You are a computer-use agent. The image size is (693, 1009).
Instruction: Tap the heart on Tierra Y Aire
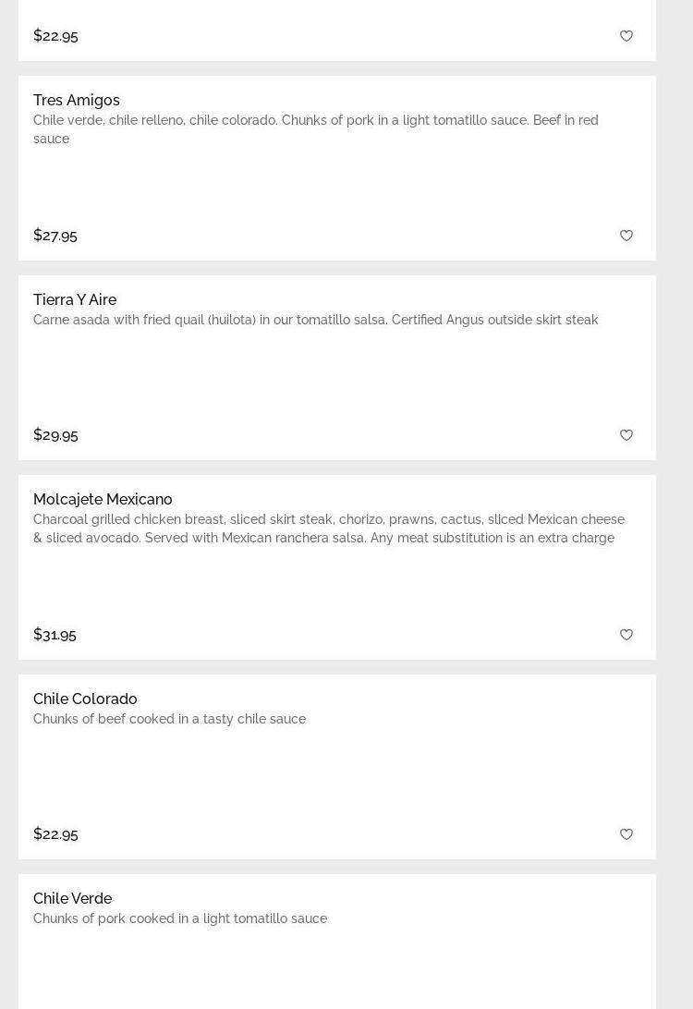pos(626,435)
